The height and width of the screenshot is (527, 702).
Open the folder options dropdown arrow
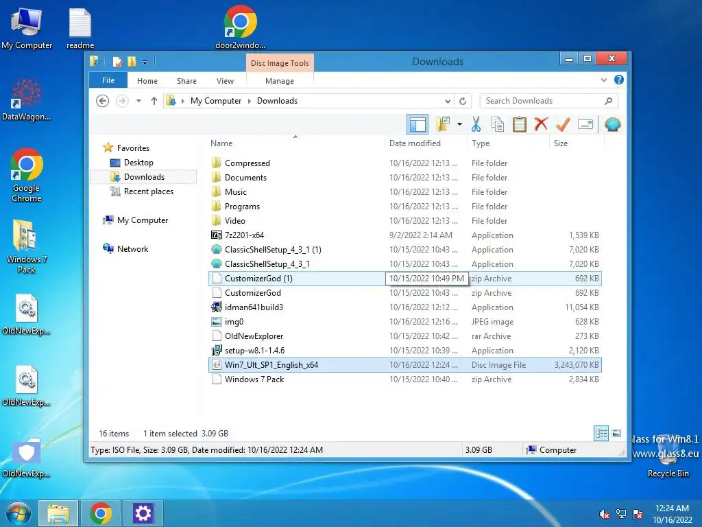pyautogui.click(x=459, y=124)
